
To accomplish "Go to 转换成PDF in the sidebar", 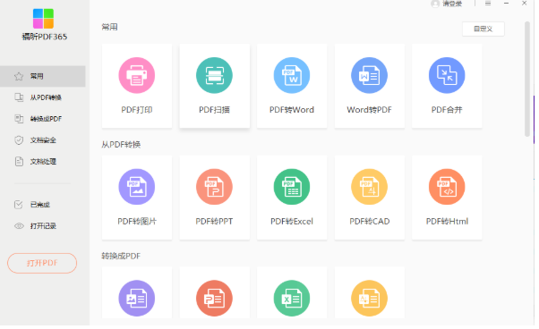I will [43, 119].
